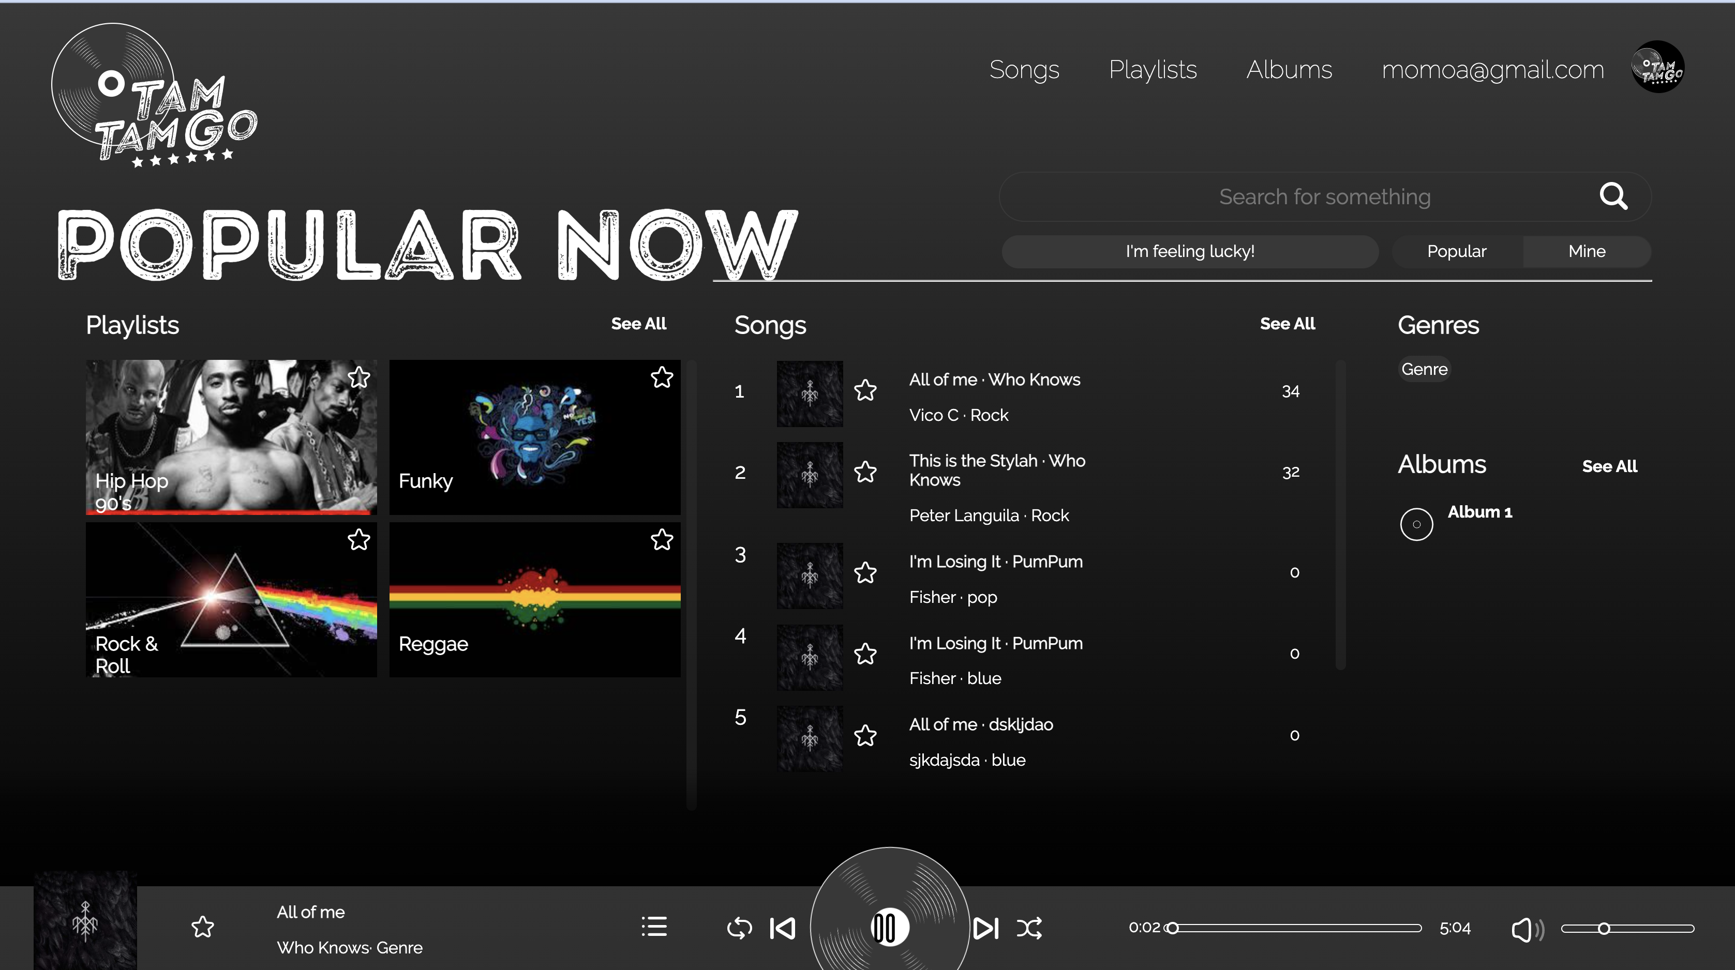Image resolution: width=1735 pixels, height=970 pixels.
Task: Favorite the currently playing track in player bar
Action: point(203,927)
